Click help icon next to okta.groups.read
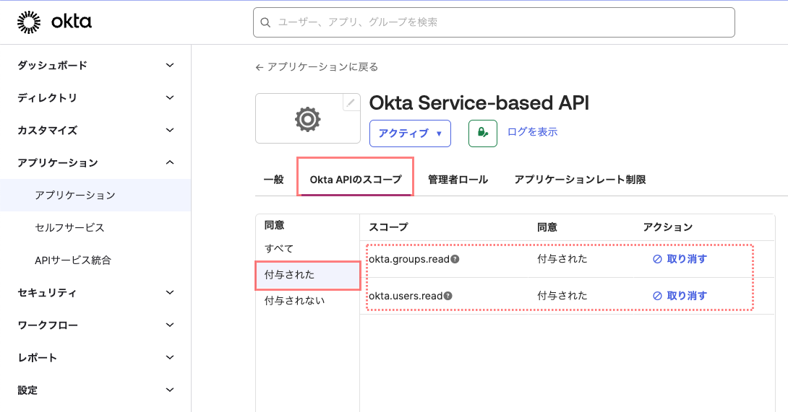The height and width of the screenshot is (412, 788). click(455, 259)
